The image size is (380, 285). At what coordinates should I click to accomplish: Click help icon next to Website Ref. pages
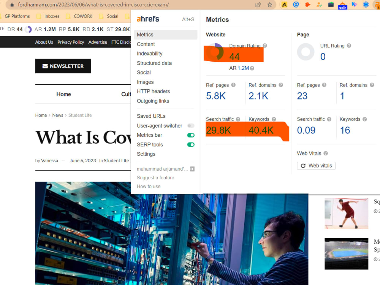coord(233,85)
